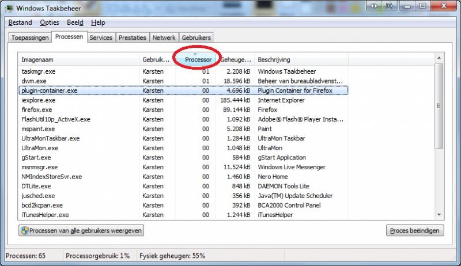Click the UltraMon move-window title bar button
The image size is (461, 266).
pyautogui.click(x=373, y=6)
